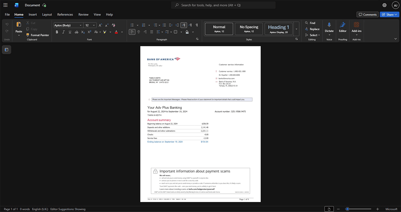Insert a numbered list
Screen dimensions: 401x212
[144, 25]
